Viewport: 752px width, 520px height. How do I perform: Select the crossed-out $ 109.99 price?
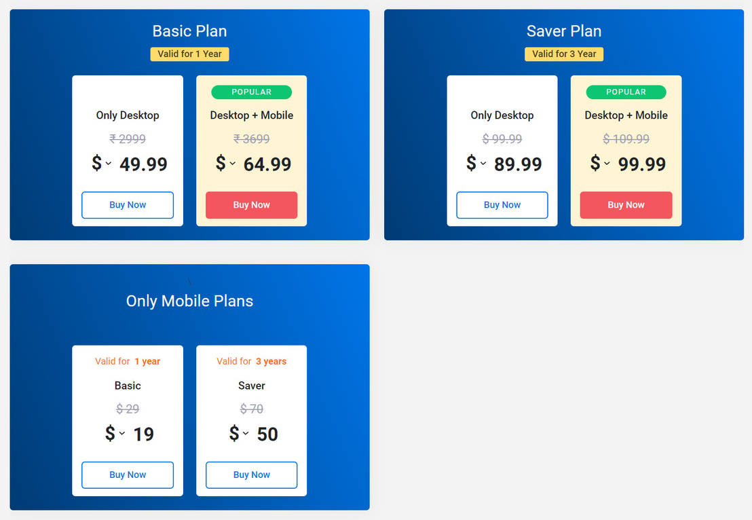point(626,139)
